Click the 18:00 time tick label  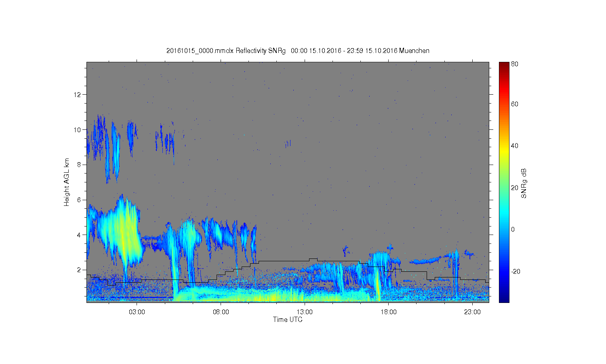pos(389,312)
